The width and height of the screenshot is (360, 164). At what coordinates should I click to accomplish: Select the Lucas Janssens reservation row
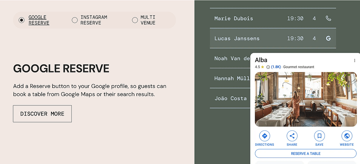tap(264, 38)
